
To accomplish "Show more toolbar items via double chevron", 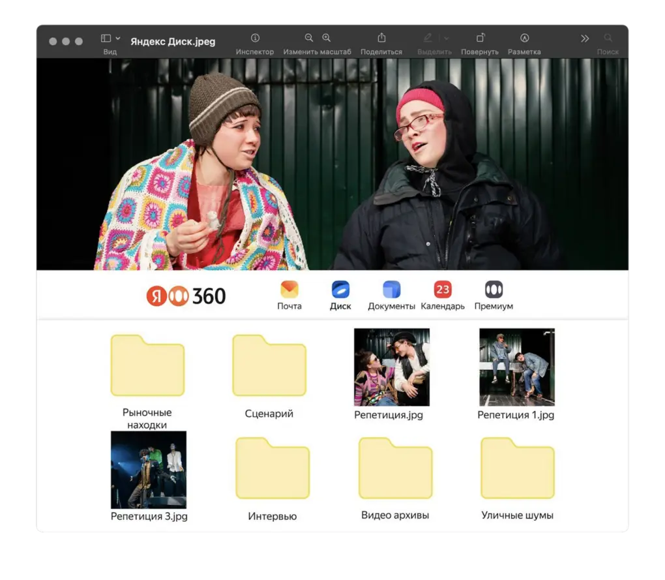I will point(585,38).
